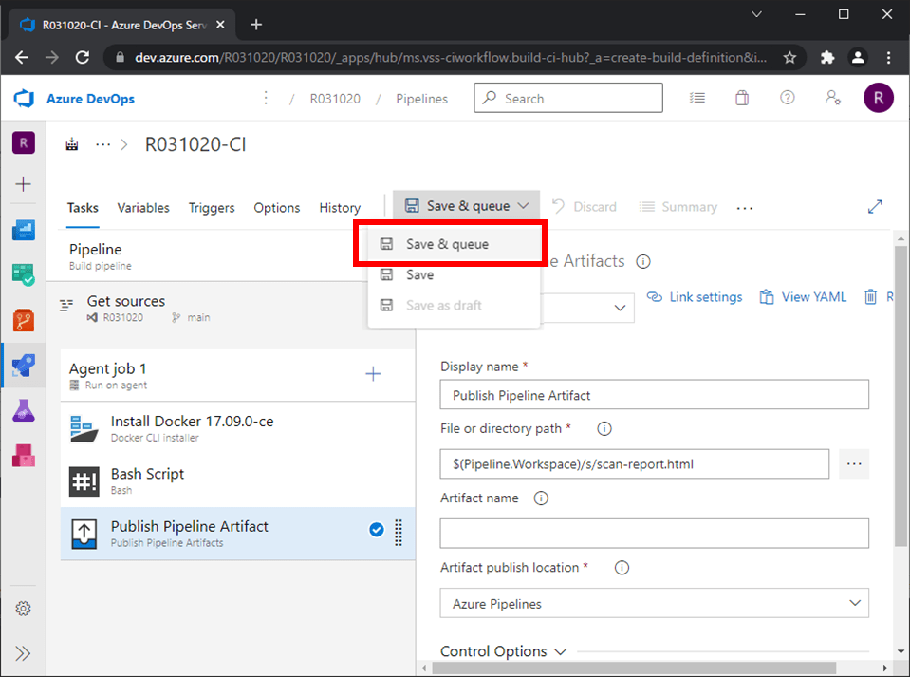The width and height of the screenshot is (910, 677).
Task: Open Pipelines hub in sidebar
Action: 23,366
